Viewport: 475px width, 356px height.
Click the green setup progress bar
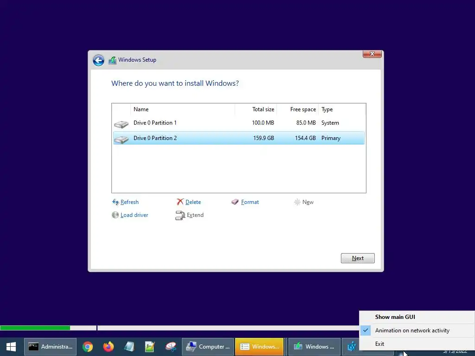coord(35,328)
